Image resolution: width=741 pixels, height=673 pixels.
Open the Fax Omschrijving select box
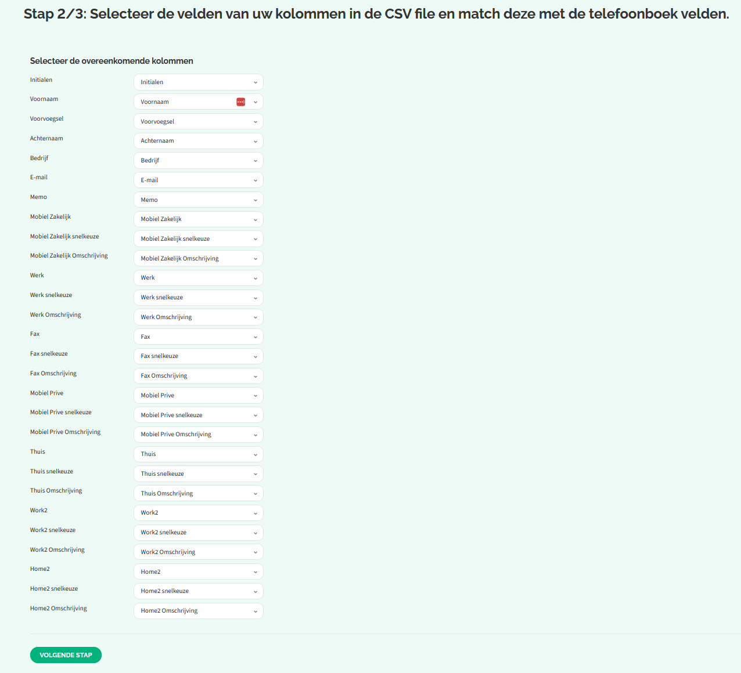point(198,376)
